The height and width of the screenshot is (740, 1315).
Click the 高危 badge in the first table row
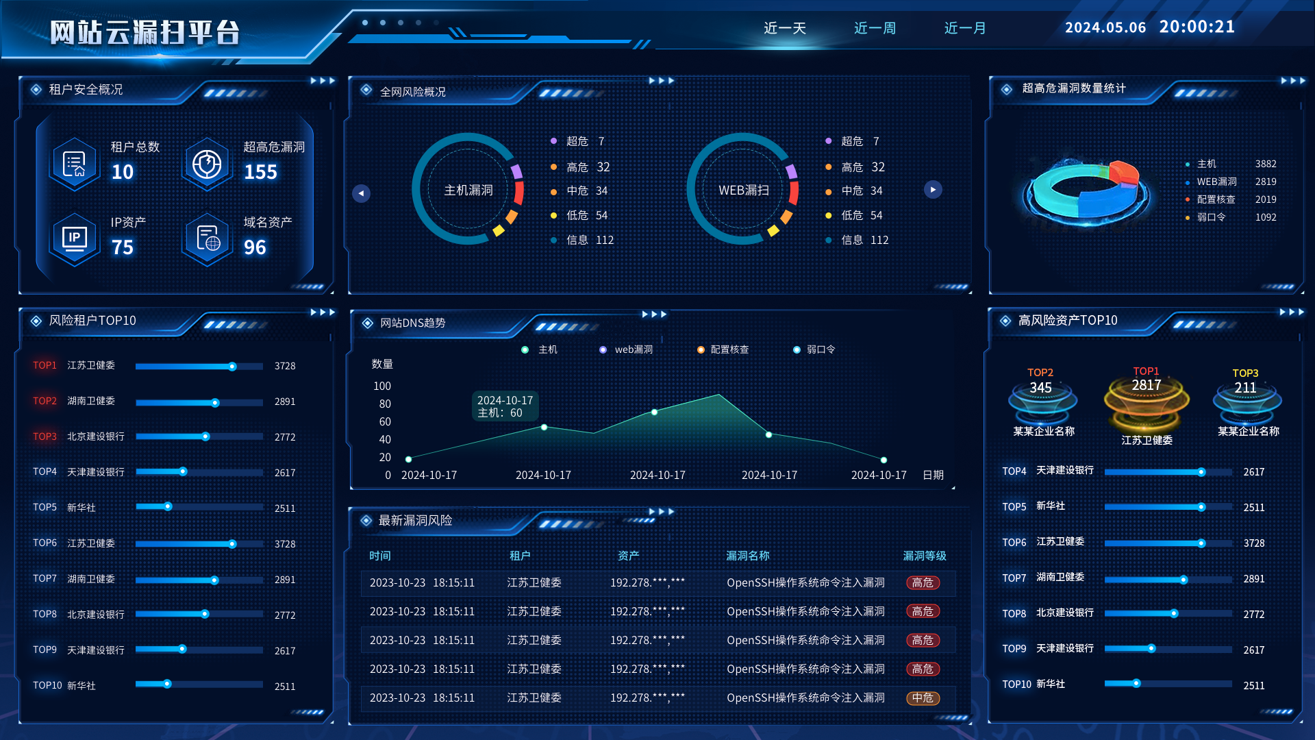coord(923,583)
